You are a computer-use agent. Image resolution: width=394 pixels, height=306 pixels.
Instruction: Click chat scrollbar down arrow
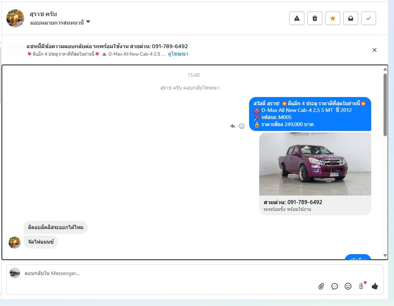(385, 255)
